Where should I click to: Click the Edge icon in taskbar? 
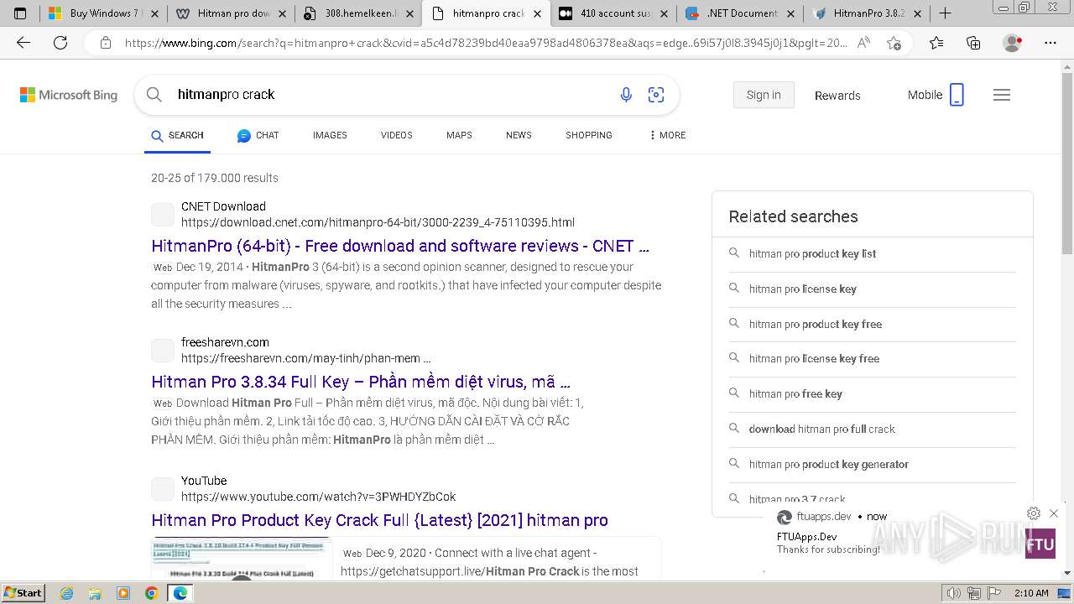(x=180, y=593)
